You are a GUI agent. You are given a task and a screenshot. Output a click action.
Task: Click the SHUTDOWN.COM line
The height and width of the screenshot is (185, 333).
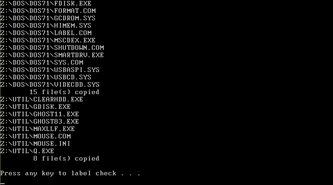click(x=52, y=48)
